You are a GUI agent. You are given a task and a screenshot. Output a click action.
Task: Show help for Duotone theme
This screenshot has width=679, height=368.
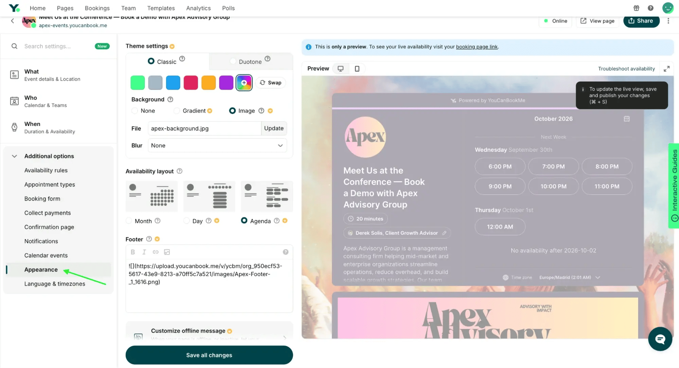click(267, 59)
